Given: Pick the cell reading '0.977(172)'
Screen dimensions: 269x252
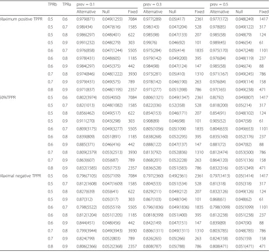Looking at the screenshot, I should 219,19.
